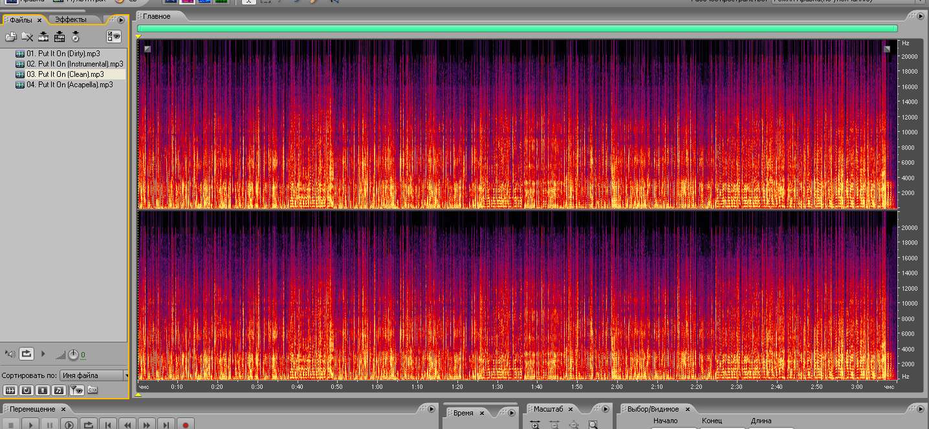Image resolution: width=929 pixels, height=429 pixels.
Task: Select file 01. Put It On (Dirty).mp3
Action: pyautogui.click(x=63, y=54)
